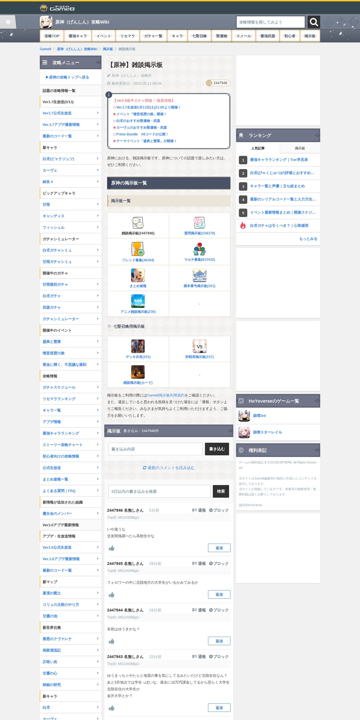Click the thumbs-up icon on comment 2447946
This screenshot has width=360, height=720.
point(111,548)
